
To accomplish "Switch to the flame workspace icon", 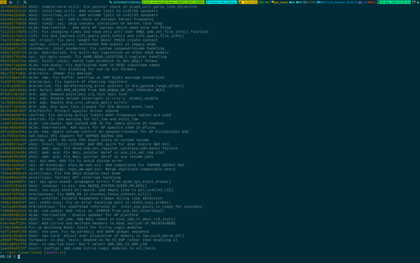I will (18, 2).
